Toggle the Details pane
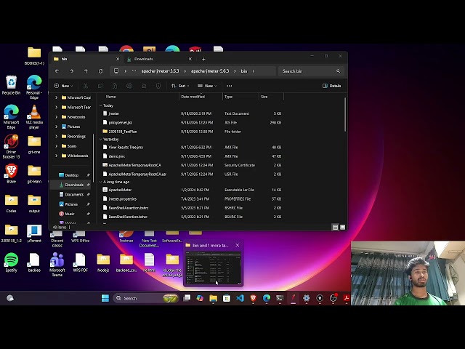 (x=331, y=86)
